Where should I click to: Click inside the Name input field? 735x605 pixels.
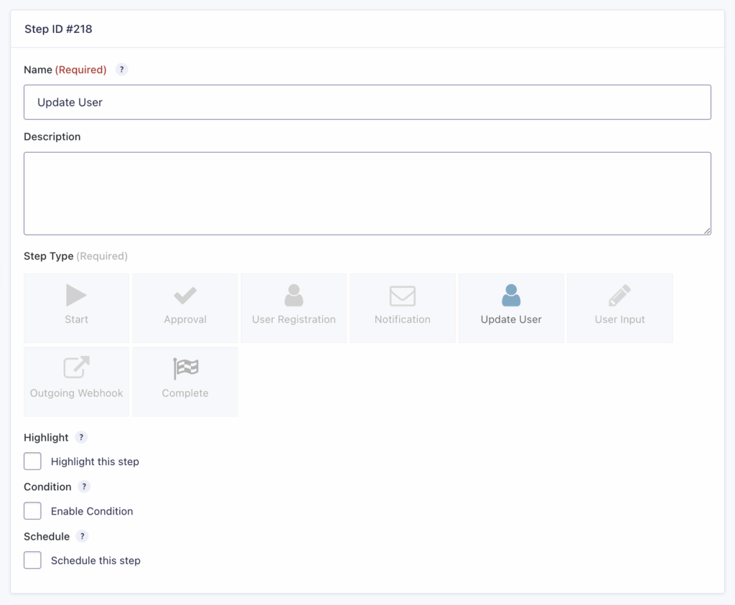point(367,102)
